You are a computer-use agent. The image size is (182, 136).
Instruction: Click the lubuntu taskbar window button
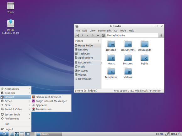[x=49, y=134]
